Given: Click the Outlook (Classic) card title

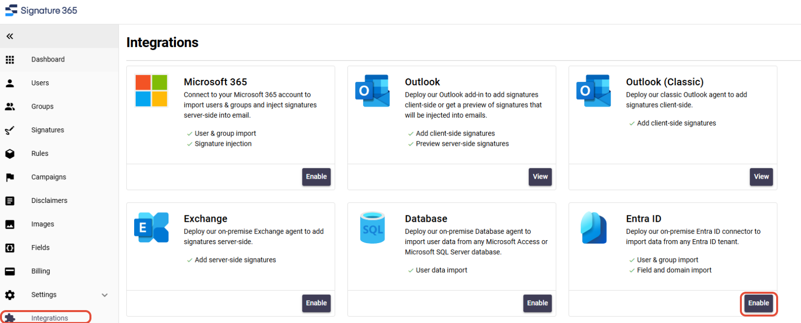Looking at the screenshot, I should [x=665, y=82].
